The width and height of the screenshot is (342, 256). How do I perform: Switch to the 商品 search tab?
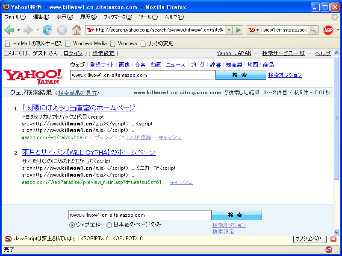tap(268, 65)
